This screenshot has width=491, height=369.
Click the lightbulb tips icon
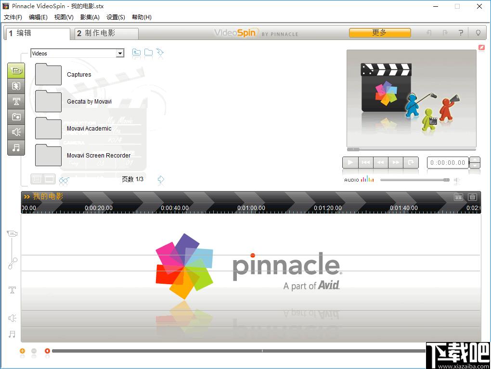(x=478, y=33)
